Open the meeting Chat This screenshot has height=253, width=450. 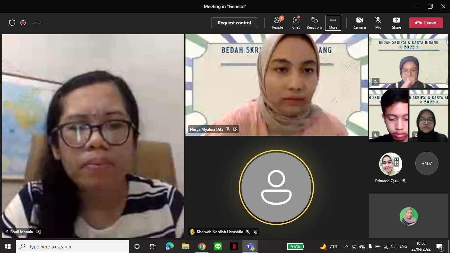[x=296, y=23]
